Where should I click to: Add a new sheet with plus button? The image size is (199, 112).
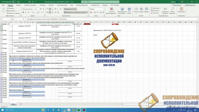[21, 104]
